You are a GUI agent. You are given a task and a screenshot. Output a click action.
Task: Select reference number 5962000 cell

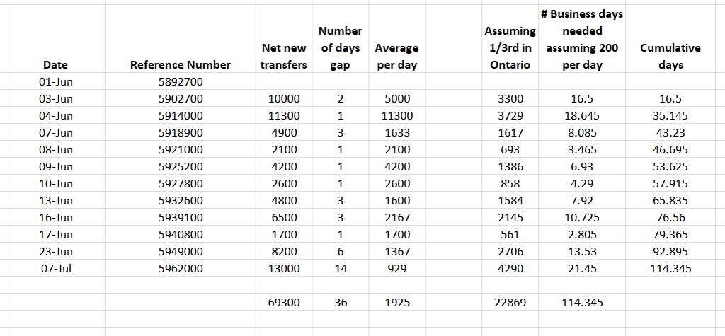click(181, 269)
